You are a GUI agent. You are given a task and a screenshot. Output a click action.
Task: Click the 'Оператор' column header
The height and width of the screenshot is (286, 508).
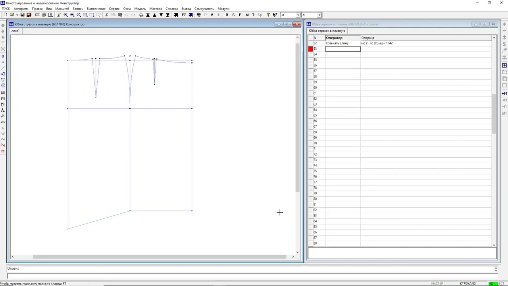click(x=343, y=38)
